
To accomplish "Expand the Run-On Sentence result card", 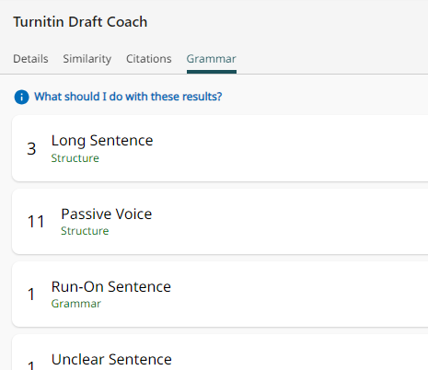I will (220, 294).
